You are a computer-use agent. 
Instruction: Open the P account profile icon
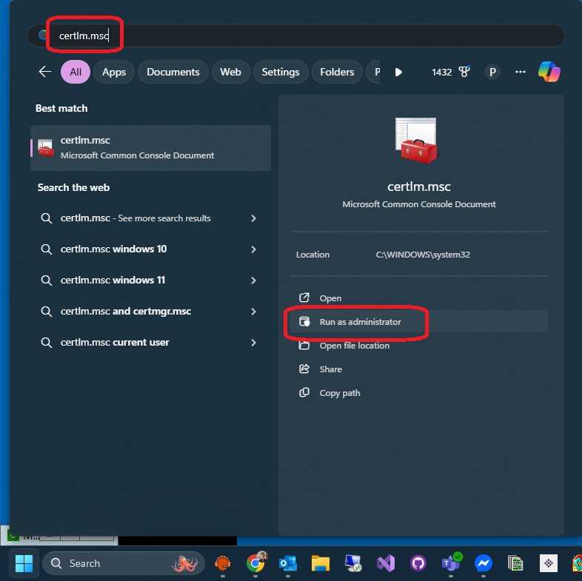coord(492,72)
